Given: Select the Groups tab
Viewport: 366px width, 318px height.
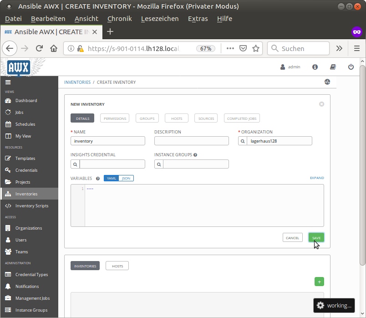Looking at the screenshot, I should pyautogui.click(x=147, y=118).
